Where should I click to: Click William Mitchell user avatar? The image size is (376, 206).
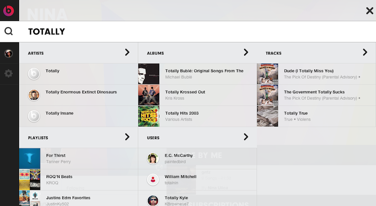(153, 179)
